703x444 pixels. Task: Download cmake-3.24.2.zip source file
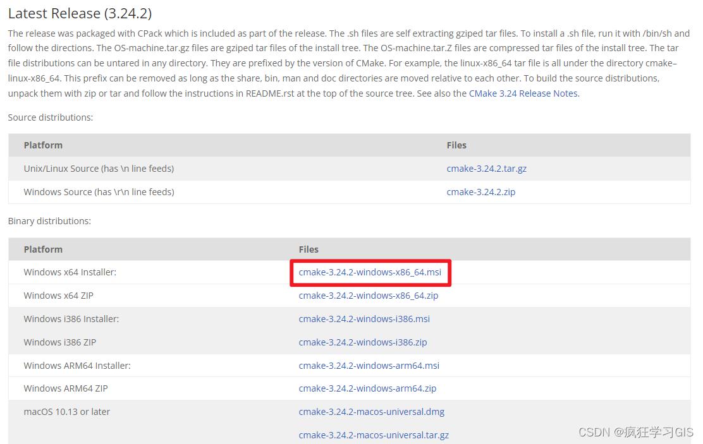pos(480,192)
